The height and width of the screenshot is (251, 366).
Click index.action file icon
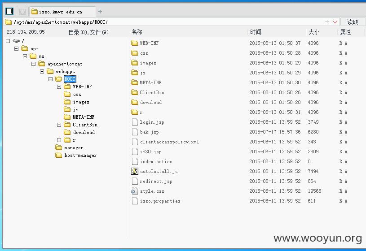135,161
